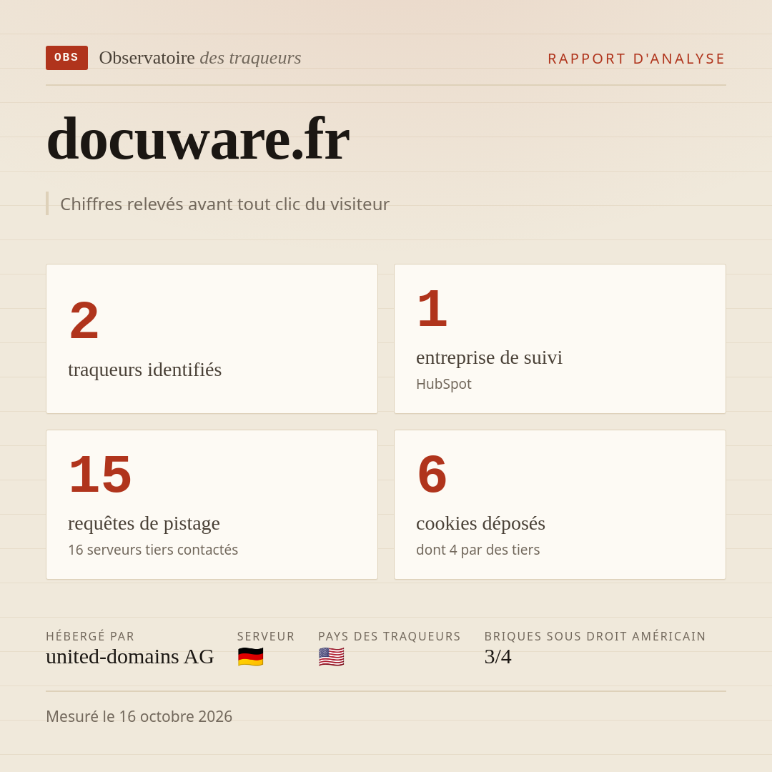Click the docuware.fr domain heading
This screenshot has width=772, height=772.
198,139
